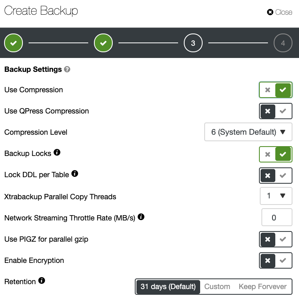Select the Keep Forvever retention option

point(263,287)
